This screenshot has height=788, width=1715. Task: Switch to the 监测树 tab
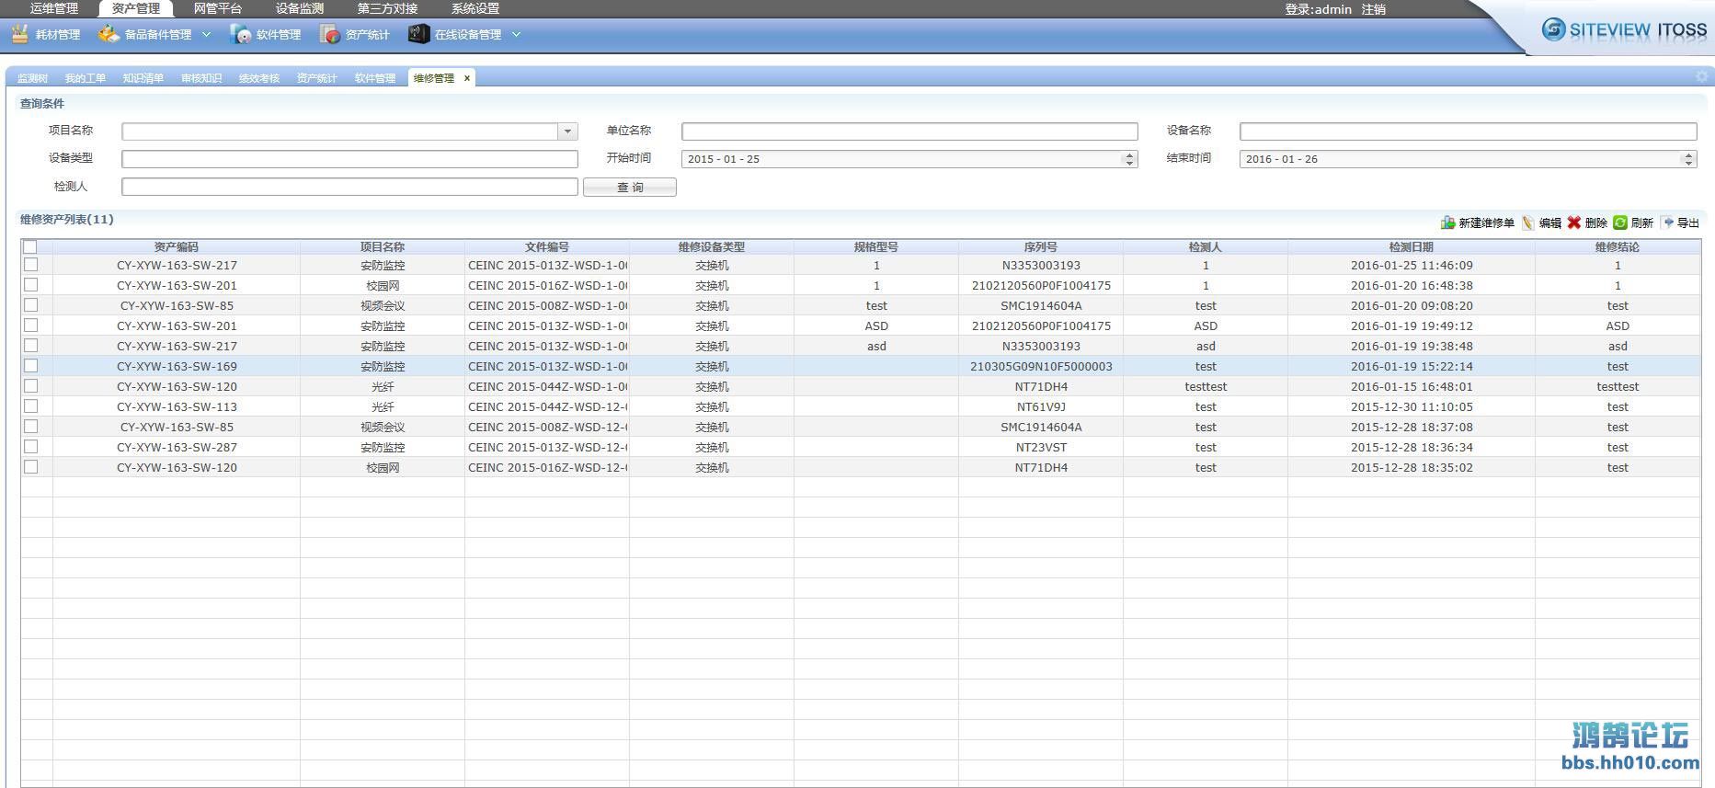pos(32,78)
